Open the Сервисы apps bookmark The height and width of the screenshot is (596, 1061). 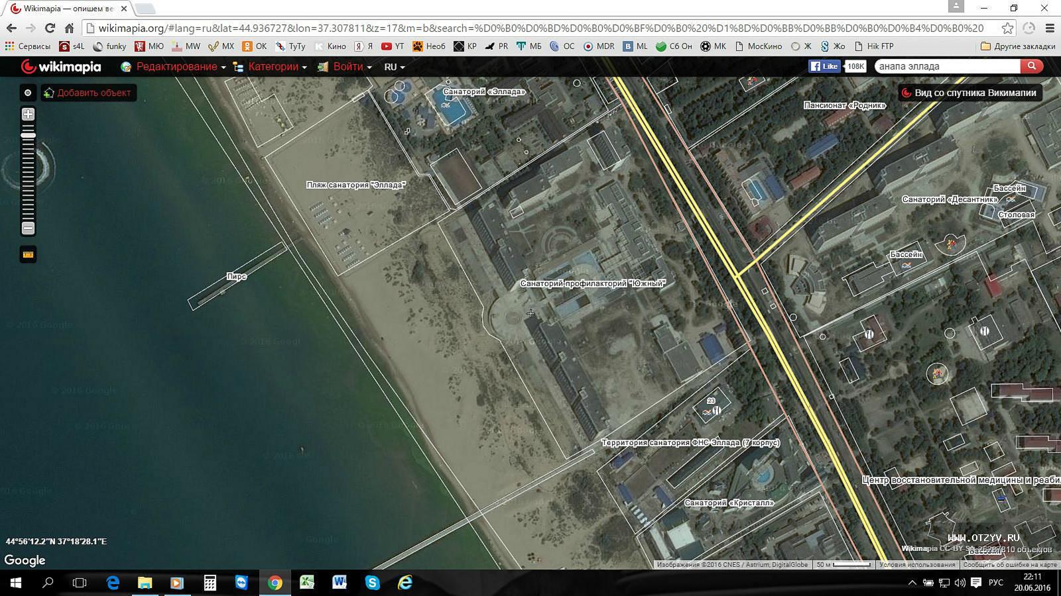tap(28, 46)
